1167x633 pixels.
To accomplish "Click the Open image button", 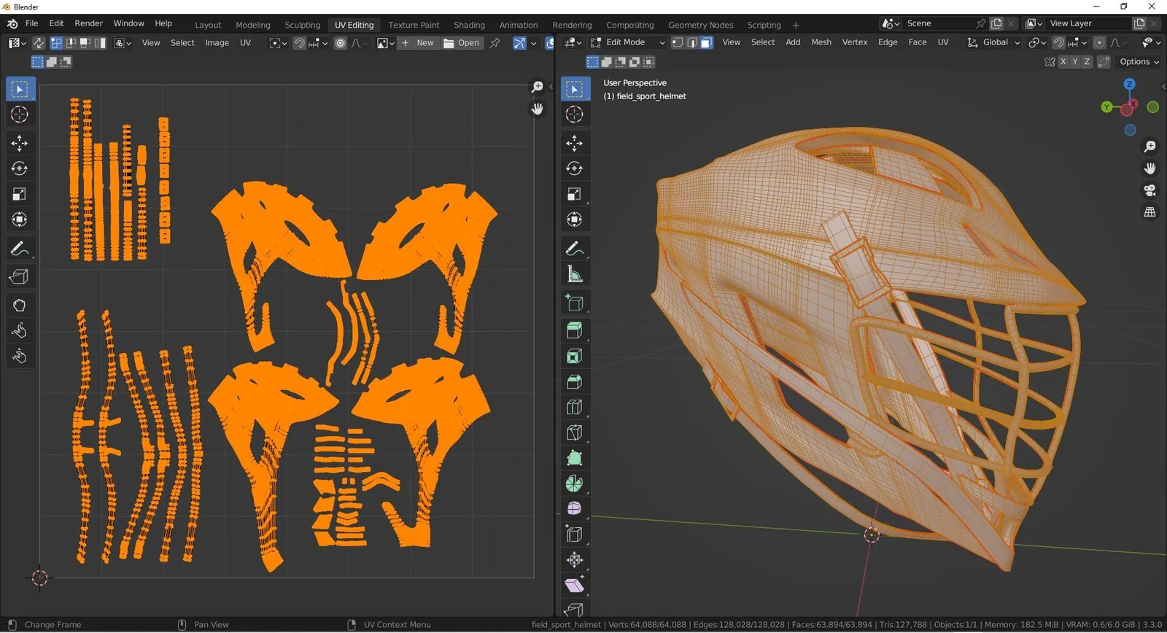I will [x=462, y=43].
